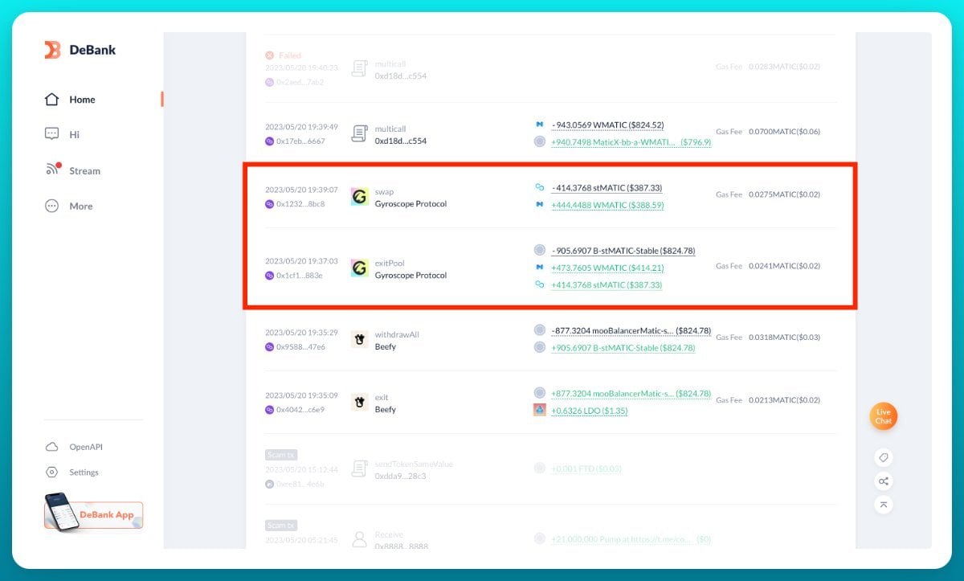The height and width of the screenshot is (581, 964).
Task: Click Beefy name in withdrawAll row
Action: click(x=386, y=346)
